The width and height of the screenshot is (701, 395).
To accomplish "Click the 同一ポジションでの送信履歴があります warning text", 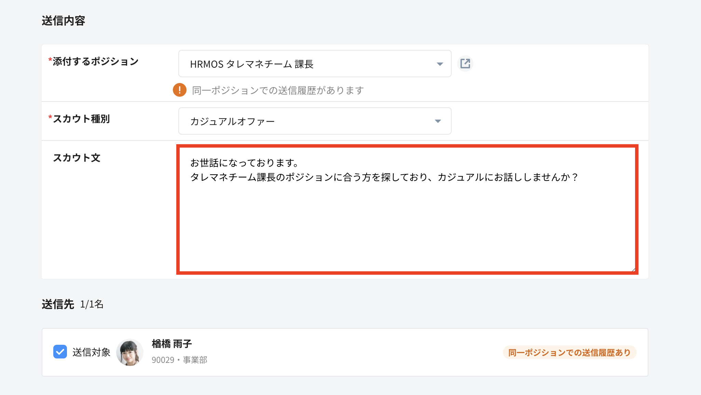I will point(278,91).
